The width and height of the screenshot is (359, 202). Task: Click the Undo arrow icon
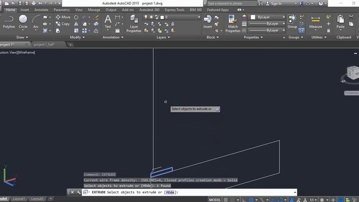pos(40,3)
